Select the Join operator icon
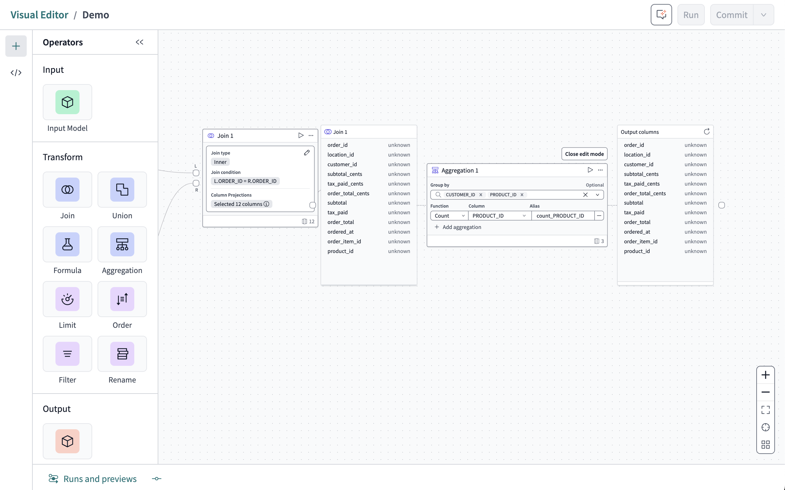This screenshot has width=785, height=490. tap(67, 190)
